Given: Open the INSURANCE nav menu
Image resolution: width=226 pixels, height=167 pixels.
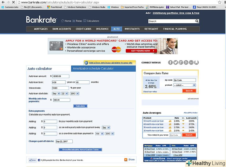Looking at the screenshot, I should [102, 29].
